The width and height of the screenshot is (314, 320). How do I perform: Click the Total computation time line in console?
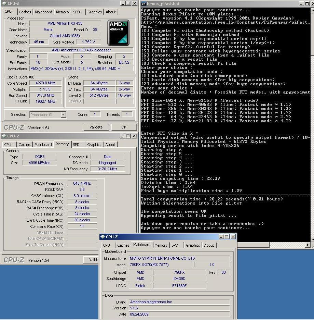(x=211, y=199)
